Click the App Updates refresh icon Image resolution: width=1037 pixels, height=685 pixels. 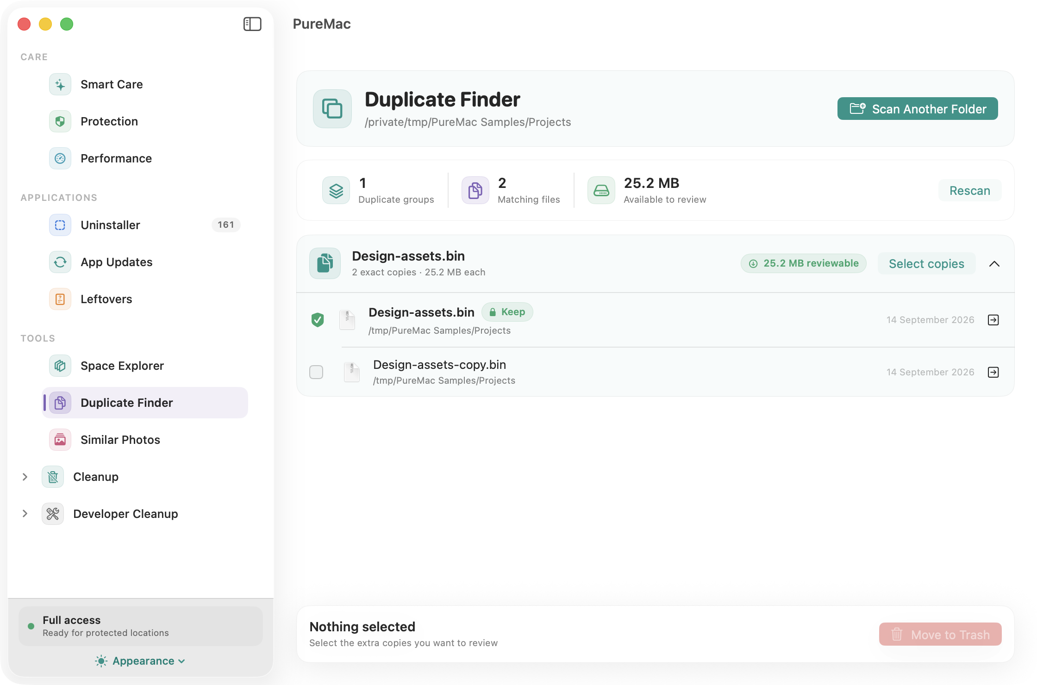coord(60,262)
